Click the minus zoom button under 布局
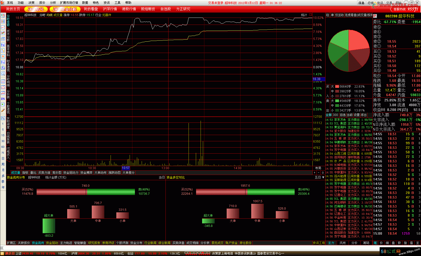This screenshot has width=421, height=256. pyautogui.click(x=319, y=173)
